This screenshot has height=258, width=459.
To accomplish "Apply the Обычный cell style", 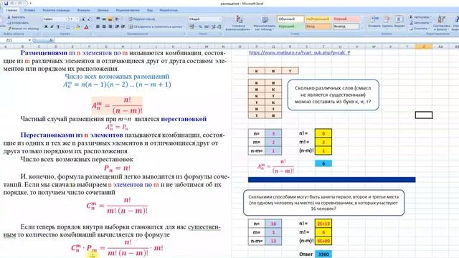I will click(x=290, y=19).
